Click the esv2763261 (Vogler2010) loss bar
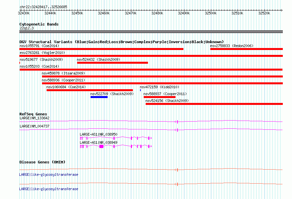Screen dimensions: 292x199 click(x=151, y=56)
